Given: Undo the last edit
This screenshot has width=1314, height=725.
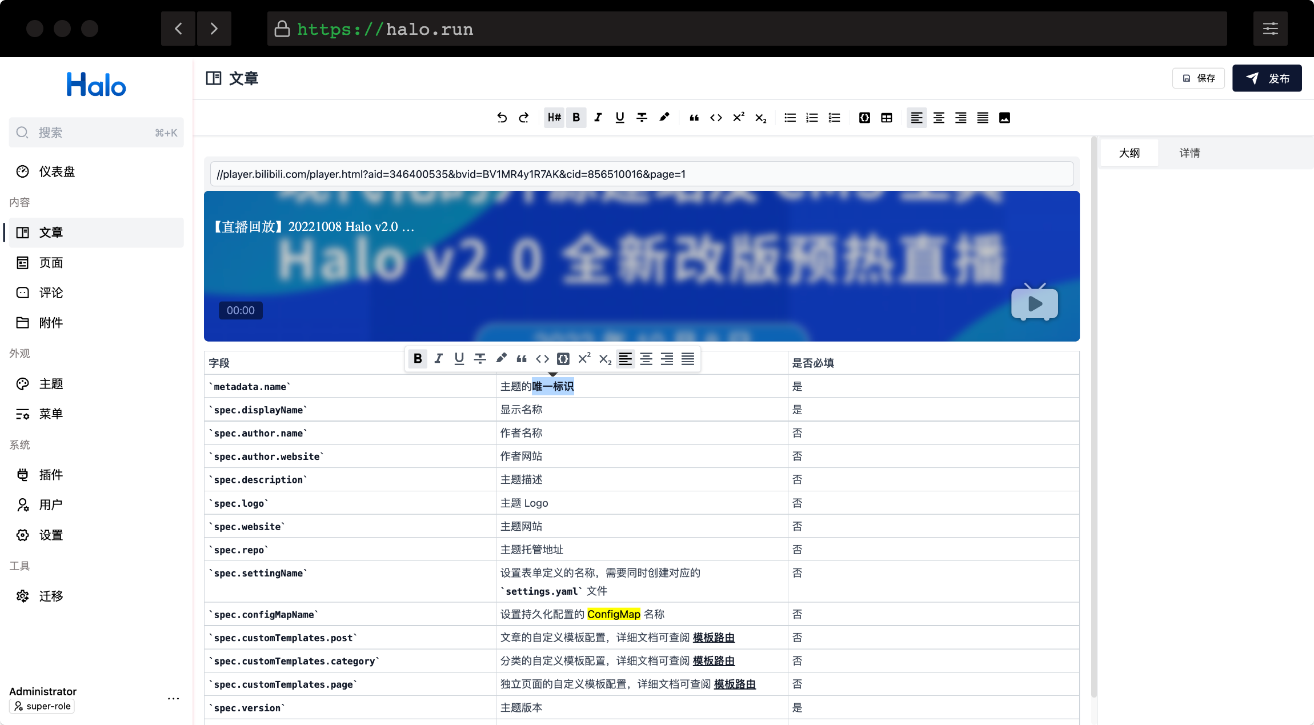Looking at the screenshot, I should 502,118.
